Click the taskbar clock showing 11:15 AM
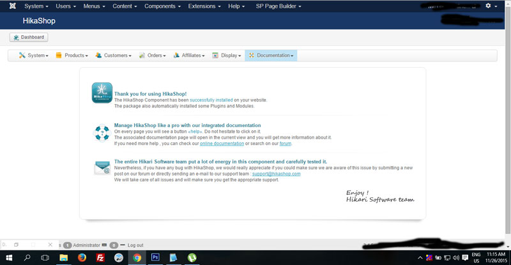The image size is (511, 265). point(496,257)
